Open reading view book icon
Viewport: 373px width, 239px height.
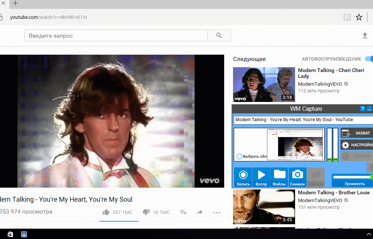(x=347, y=17)
